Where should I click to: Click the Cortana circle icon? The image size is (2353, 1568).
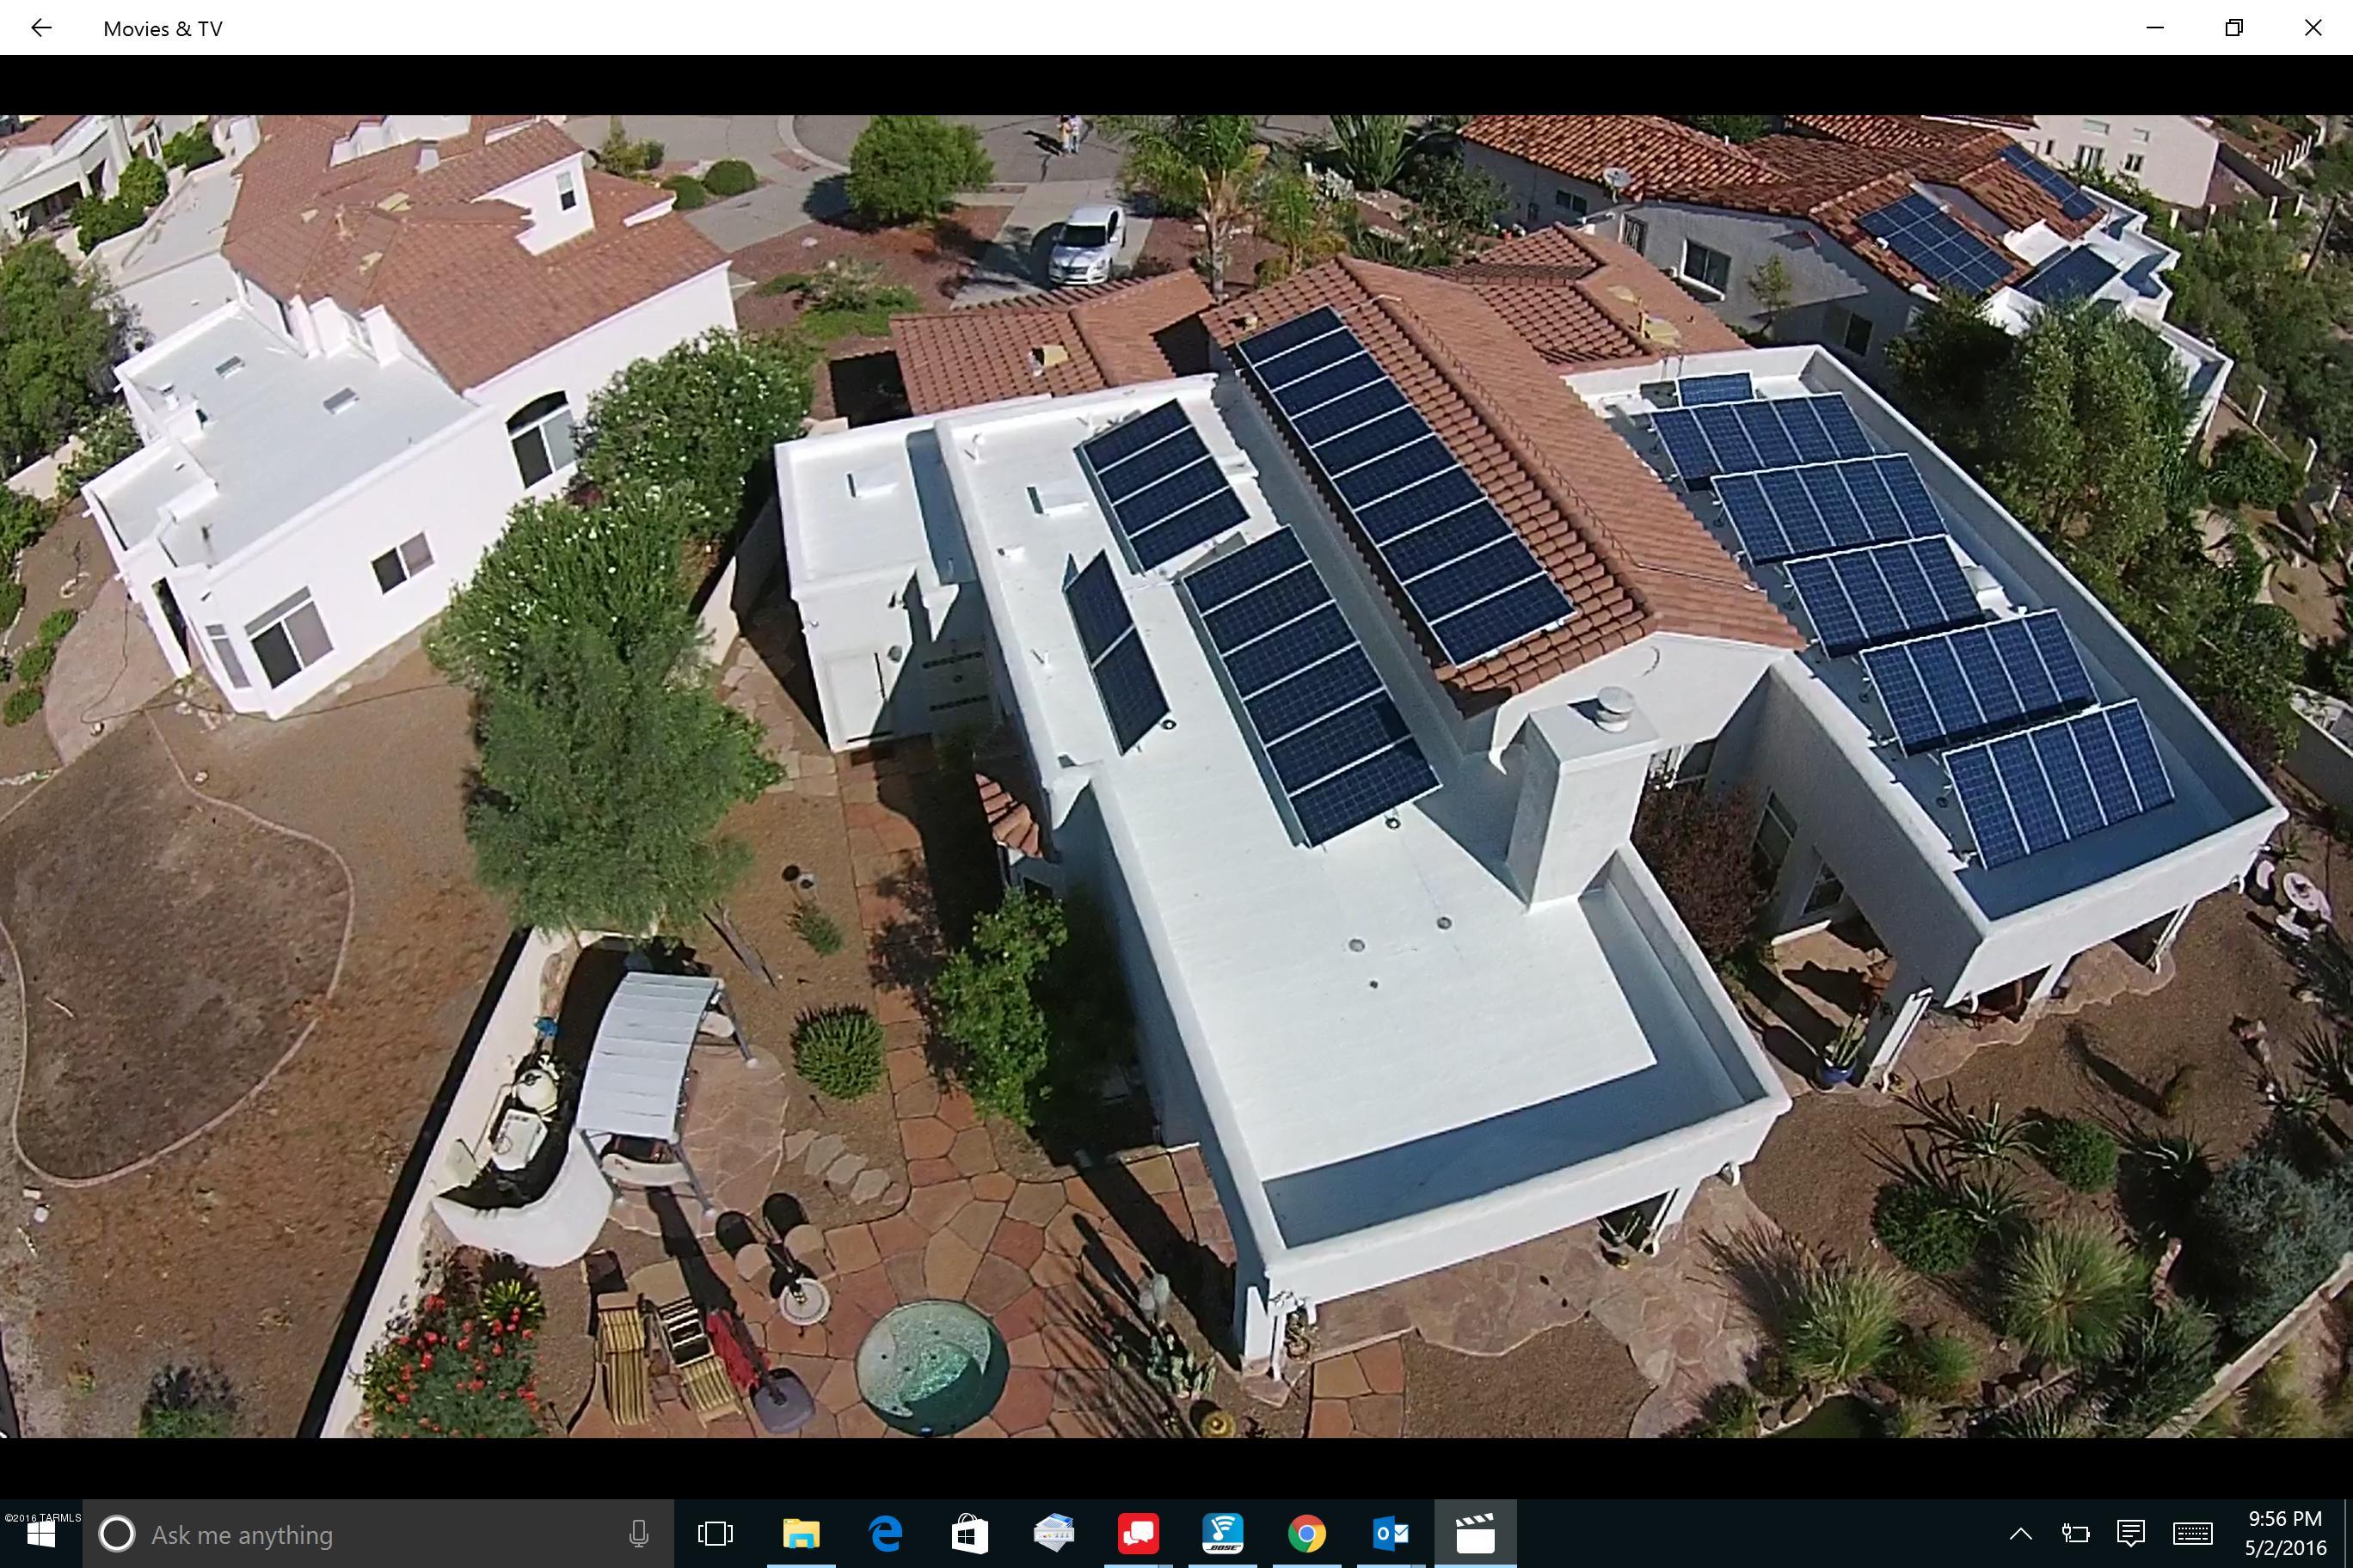[117, 1534]
